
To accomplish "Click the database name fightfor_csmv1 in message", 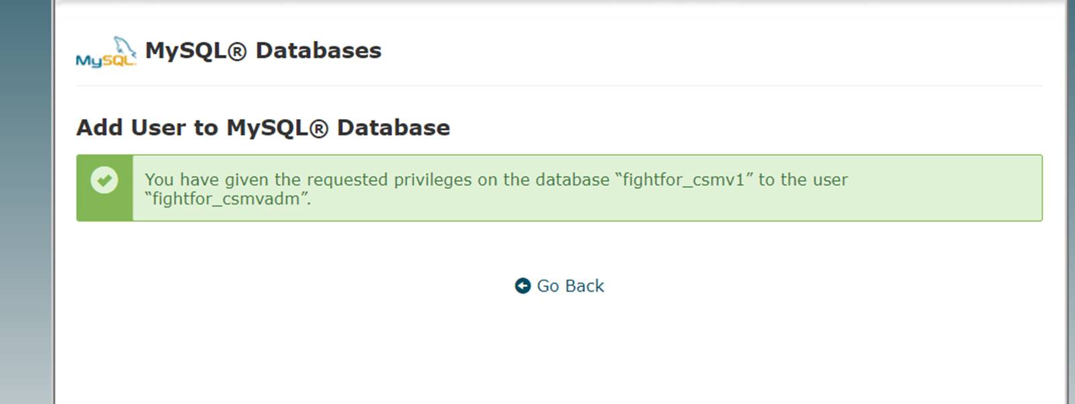I will [x=683, y=179].
